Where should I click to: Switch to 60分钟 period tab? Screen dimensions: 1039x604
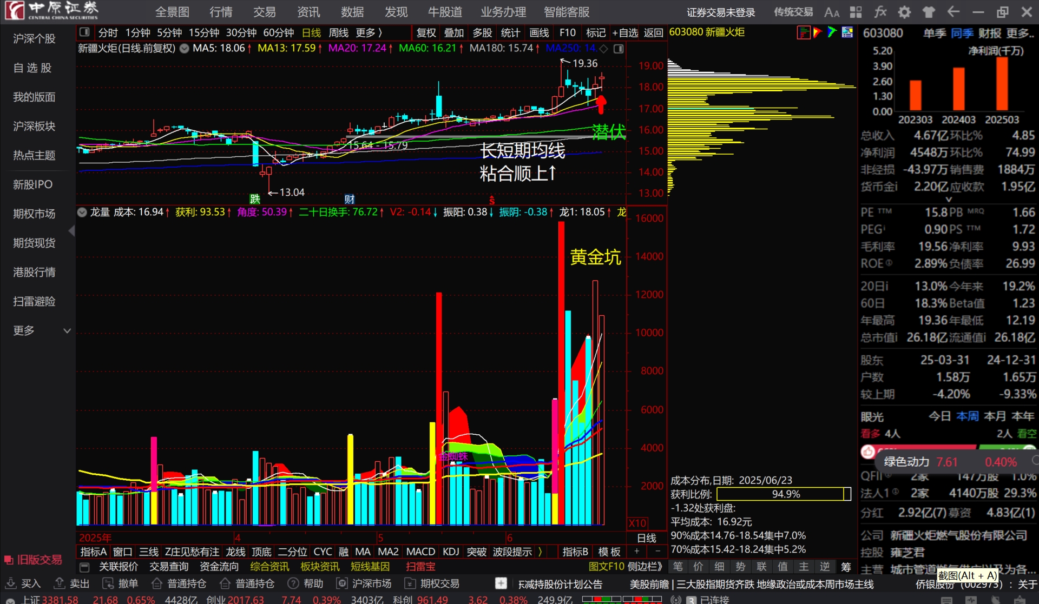click(x=278, y=32)
